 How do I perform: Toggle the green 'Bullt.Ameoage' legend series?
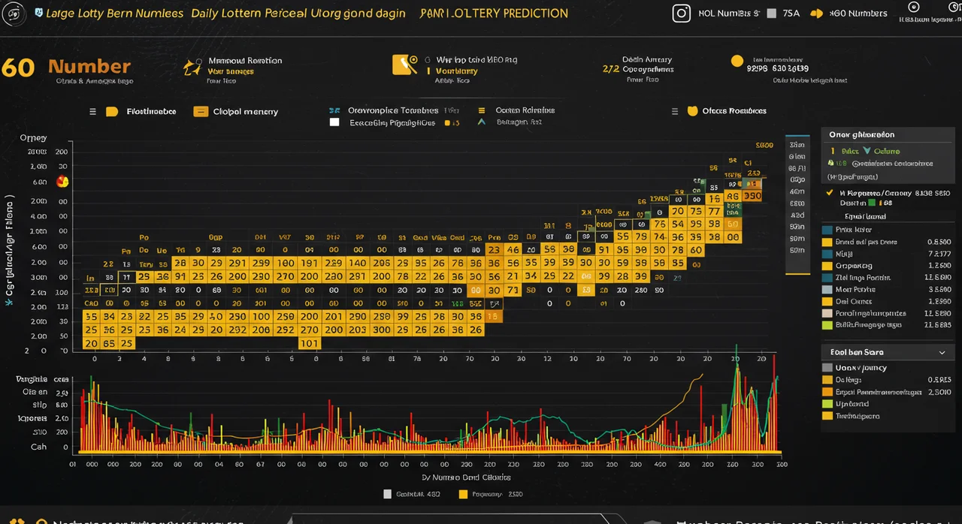[827, 325]
